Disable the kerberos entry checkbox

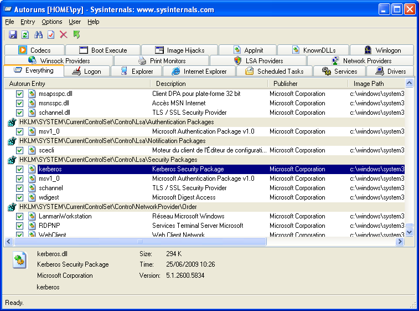[x=19, y=169]
